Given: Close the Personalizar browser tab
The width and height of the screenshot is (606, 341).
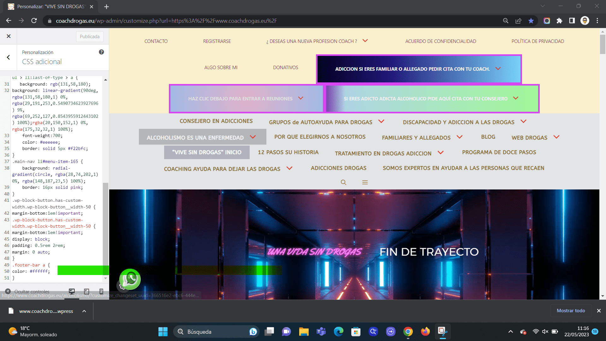Looking at the screenshot, I should 92,7.
